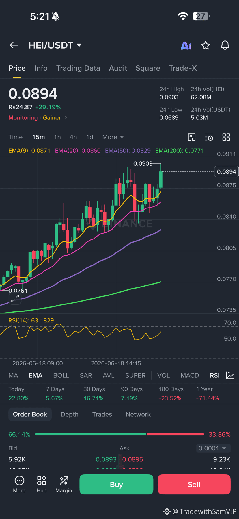Select the Price tab

[17, 68]
